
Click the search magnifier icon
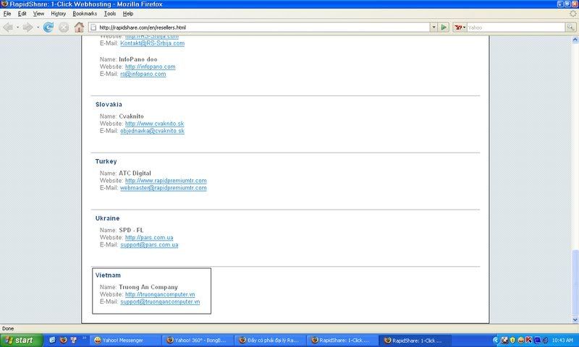571,27
